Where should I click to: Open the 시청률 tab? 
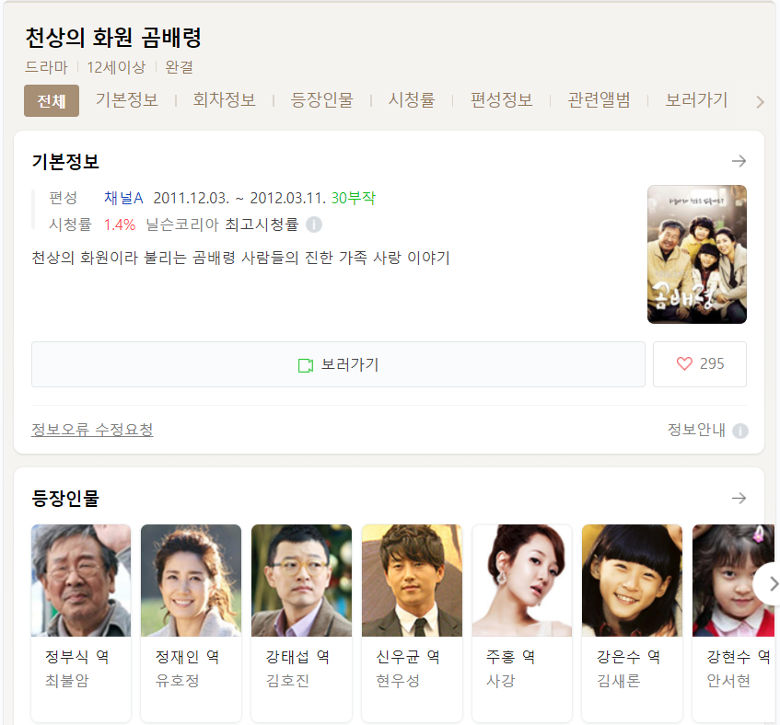tap(412, 100)
